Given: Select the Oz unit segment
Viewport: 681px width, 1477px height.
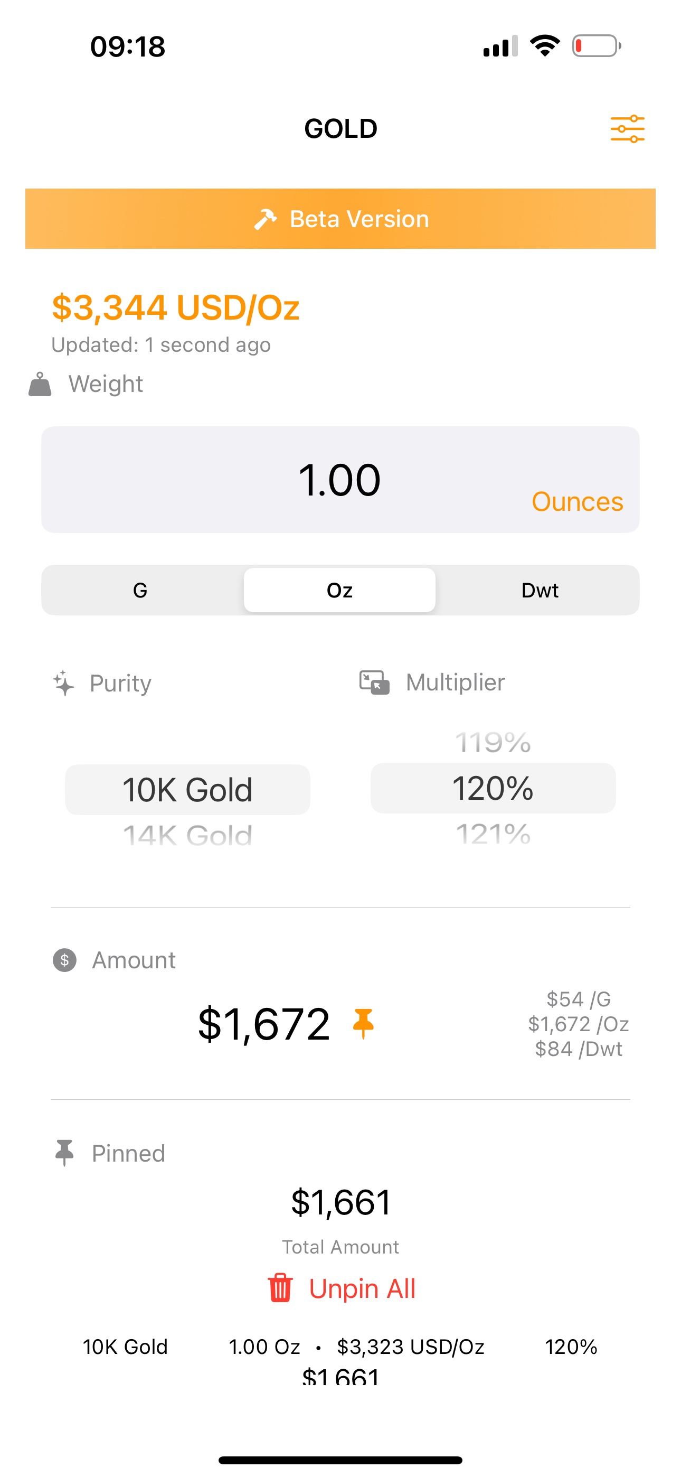Looking at the screenshot, I should pyautogui.click(x=339, y=590).
